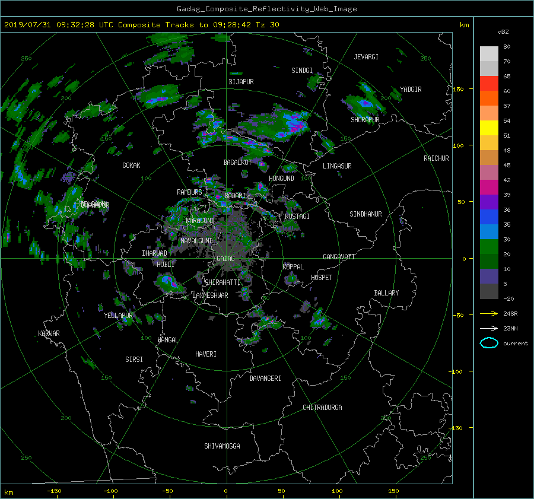Screen dimensions: 534x499
Task: Click the KUSTAGI city label
Action: tap(297, 217)
